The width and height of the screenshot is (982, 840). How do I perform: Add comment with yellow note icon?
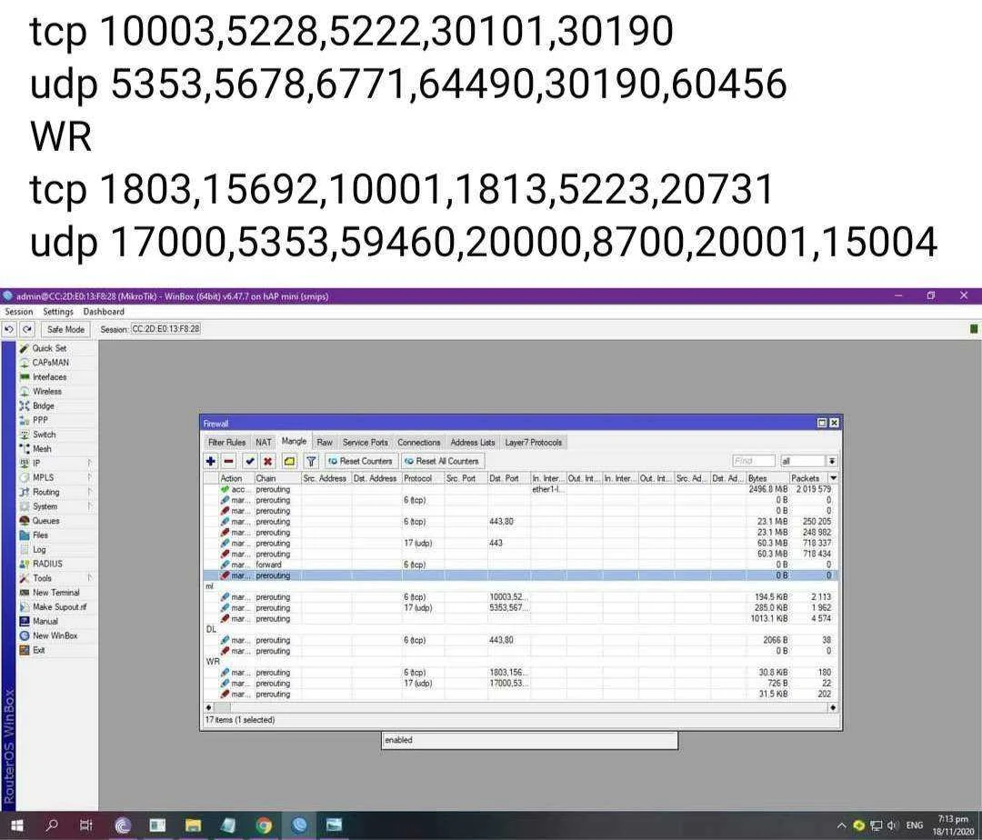(289, 461)
